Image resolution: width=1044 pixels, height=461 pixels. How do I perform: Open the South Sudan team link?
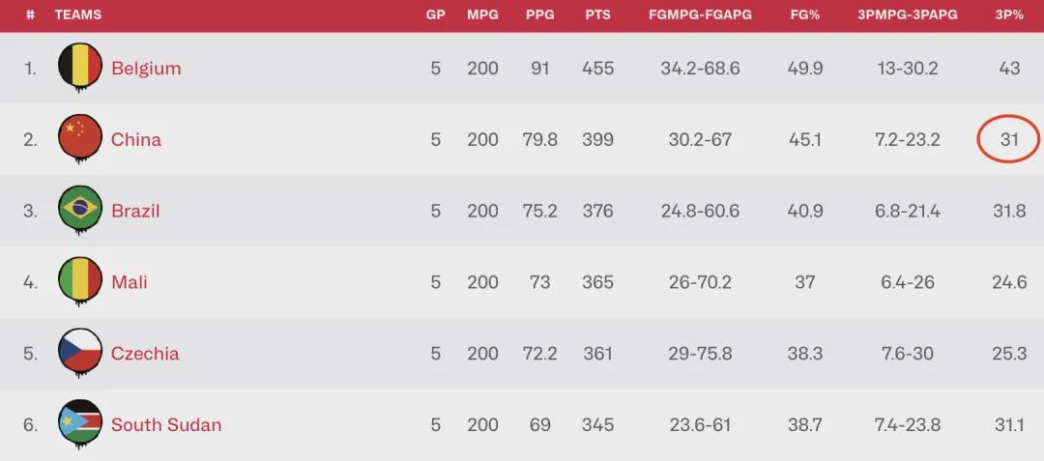click(166, 425)
